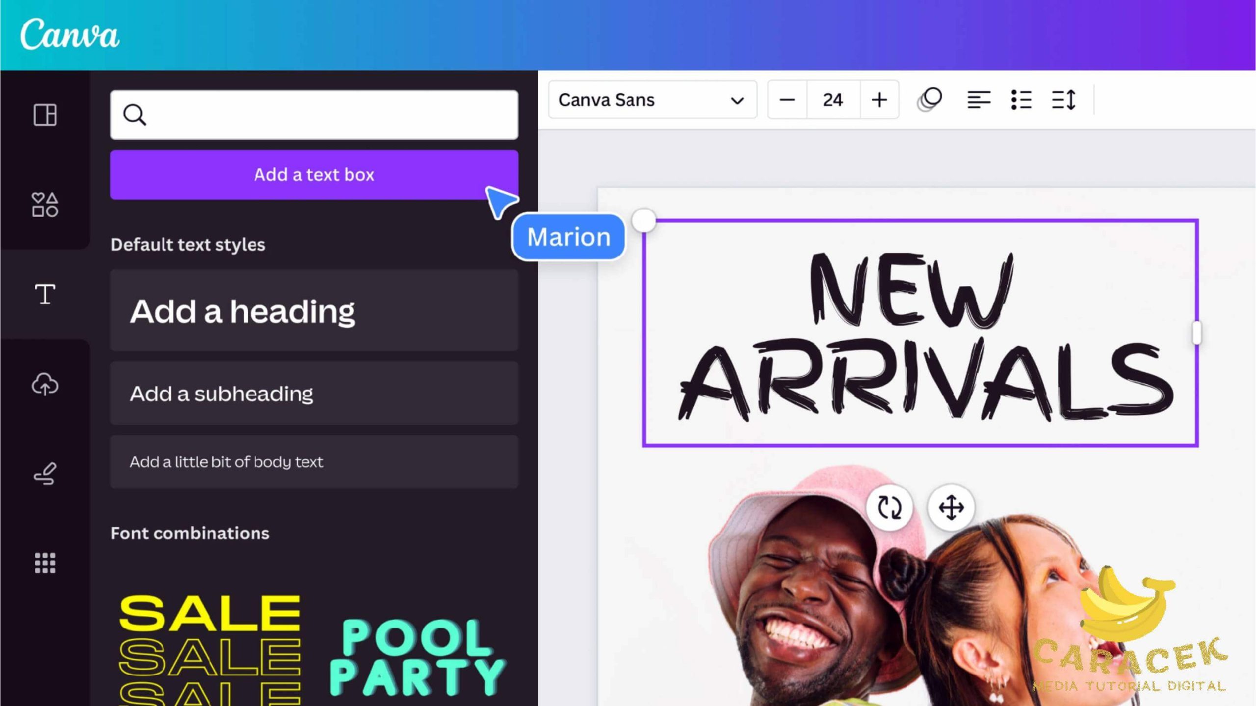Select Add a little bit of body text
This screenshot has width=1256, height=706.
point(226,461)
